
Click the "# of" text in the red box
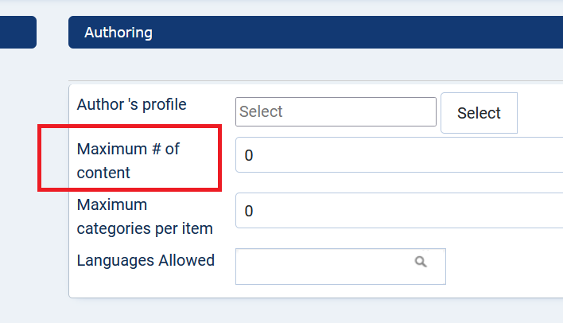(165, 149)
